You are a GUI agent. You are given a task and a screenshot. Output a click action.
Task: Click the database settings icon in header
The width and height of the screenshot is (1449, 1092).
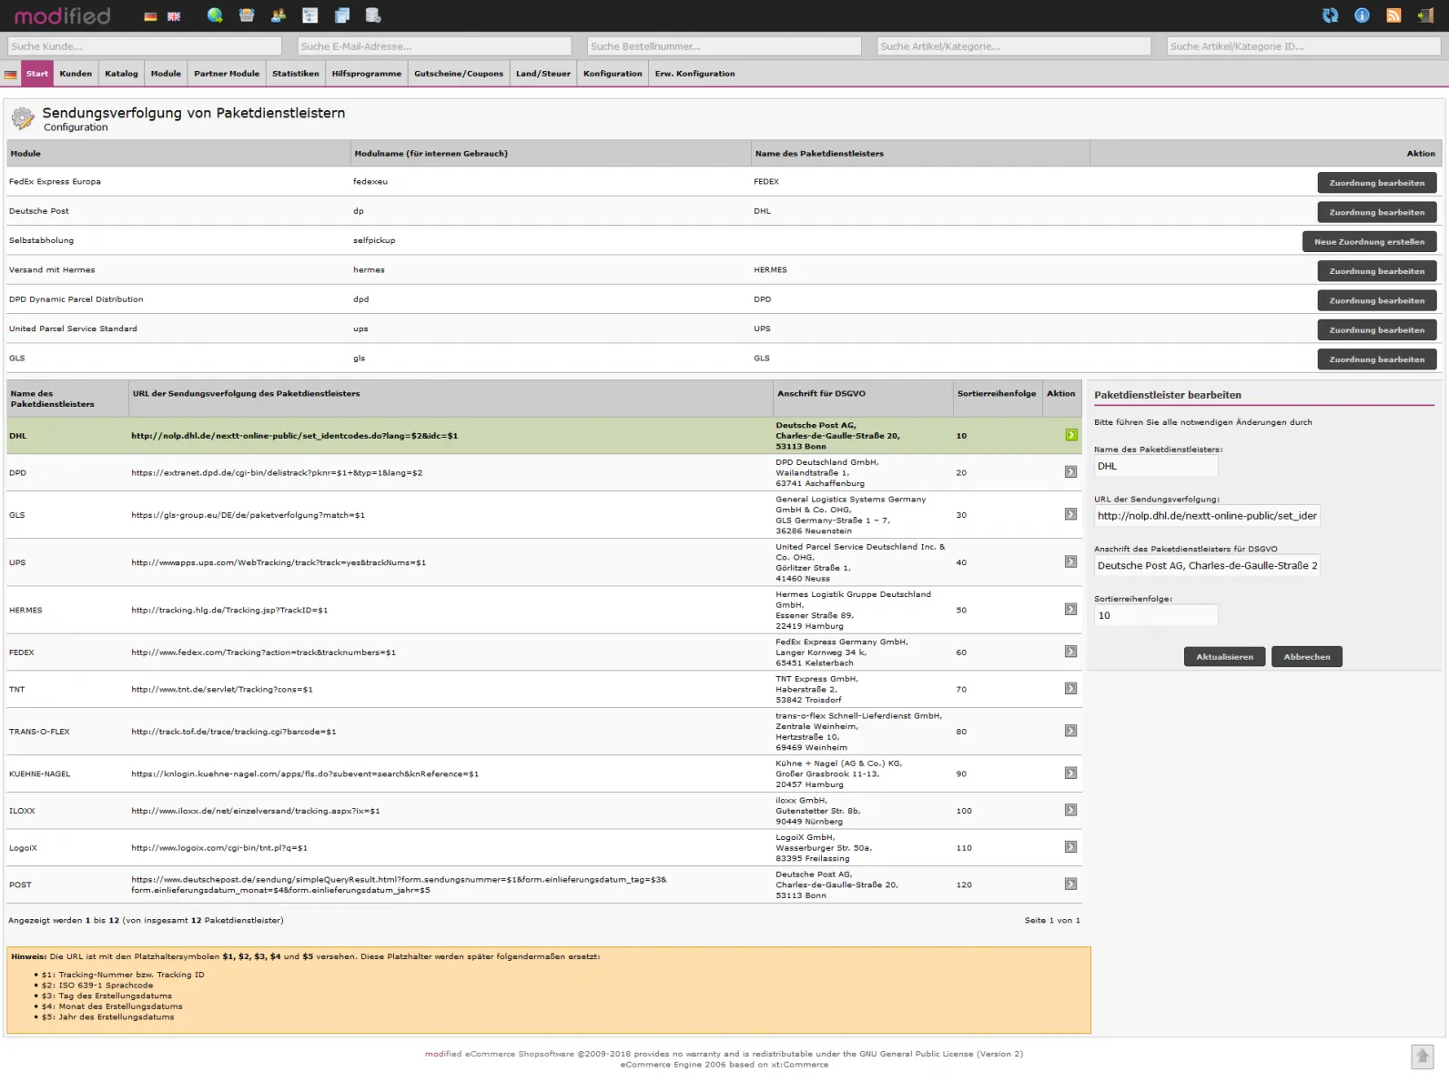pyautogui.click(x=373, y=15)
